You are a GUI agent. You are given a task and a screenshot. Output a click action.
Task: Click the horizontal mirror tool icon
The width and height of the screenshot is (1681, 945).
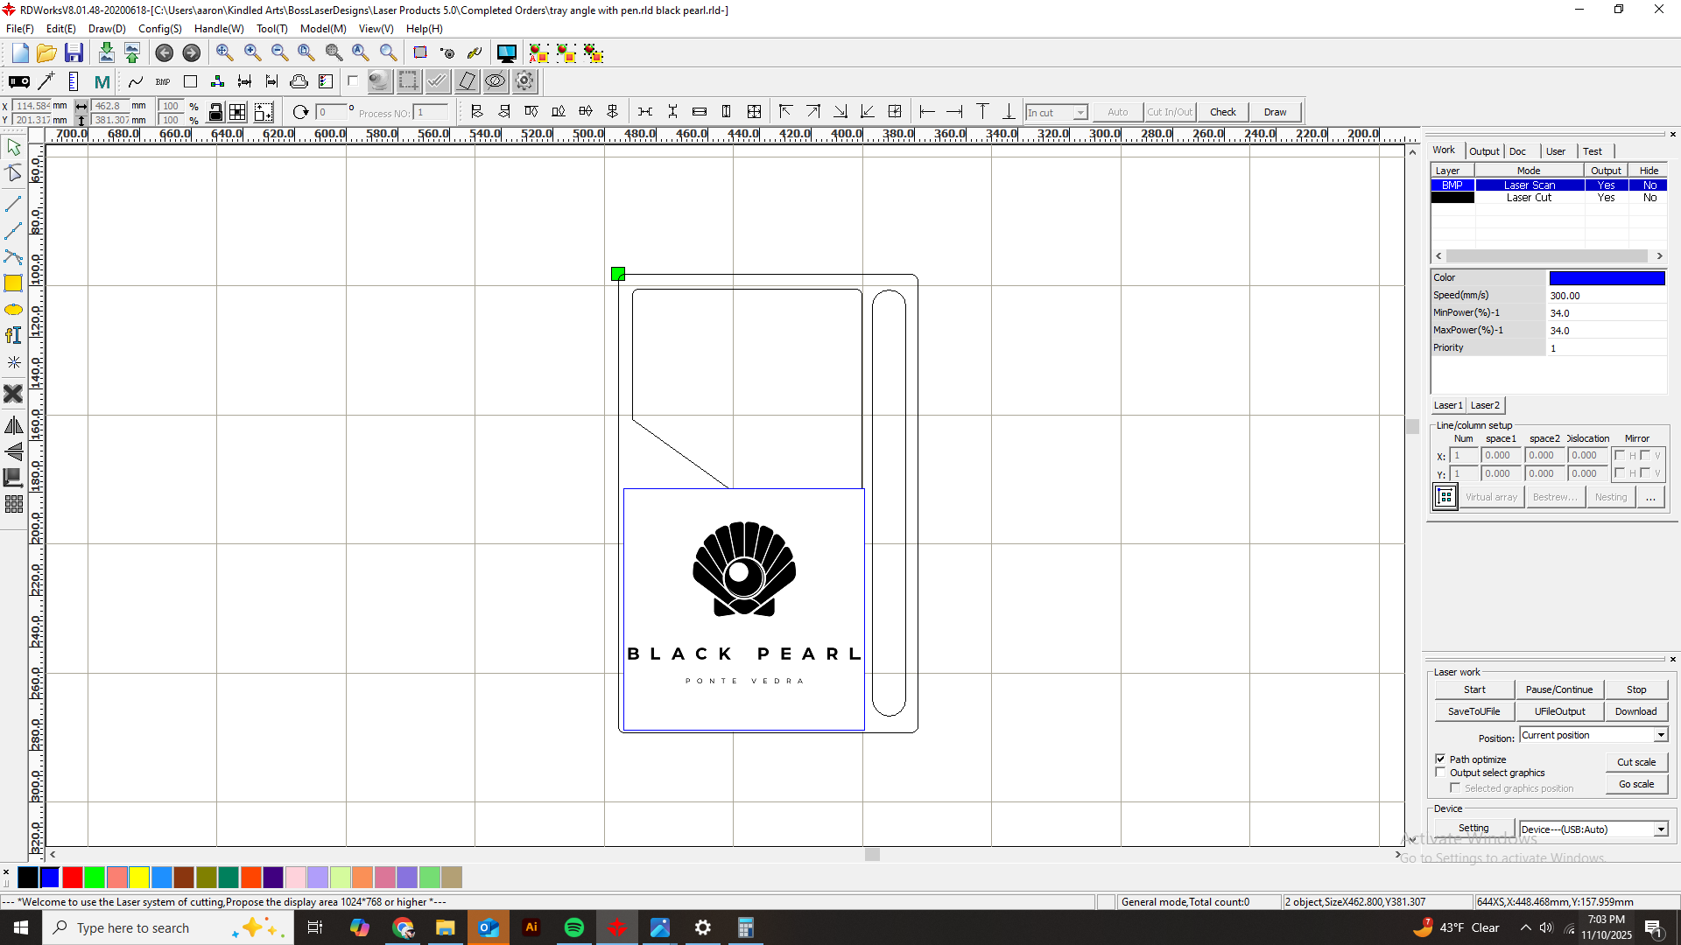pyautogui.click(x=13, y=426)
